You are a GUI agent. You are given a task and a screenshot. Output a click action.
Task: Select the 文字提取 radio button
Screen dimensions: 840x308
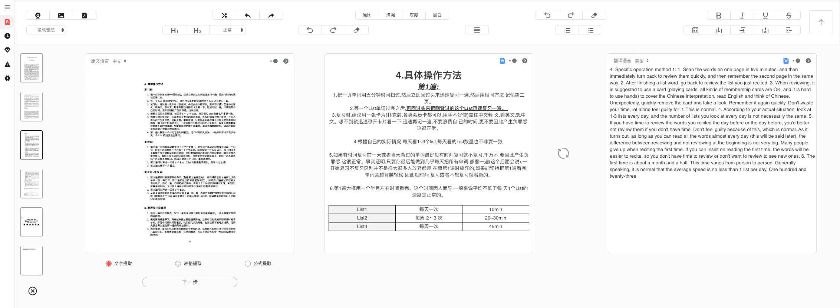(x=109, y=264)
